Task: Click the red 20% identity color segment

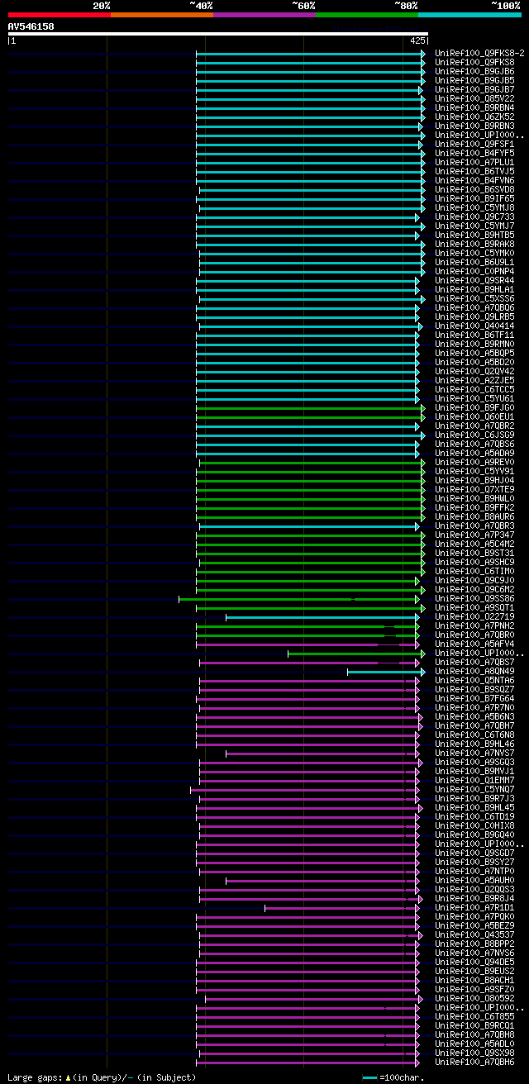Action: tap(60, 15)
